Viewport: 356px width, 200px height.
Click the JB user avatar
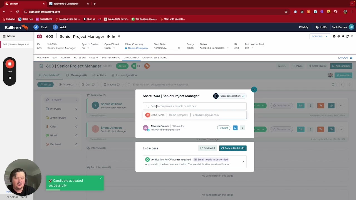pyautogui.click(x=351, y=27)
